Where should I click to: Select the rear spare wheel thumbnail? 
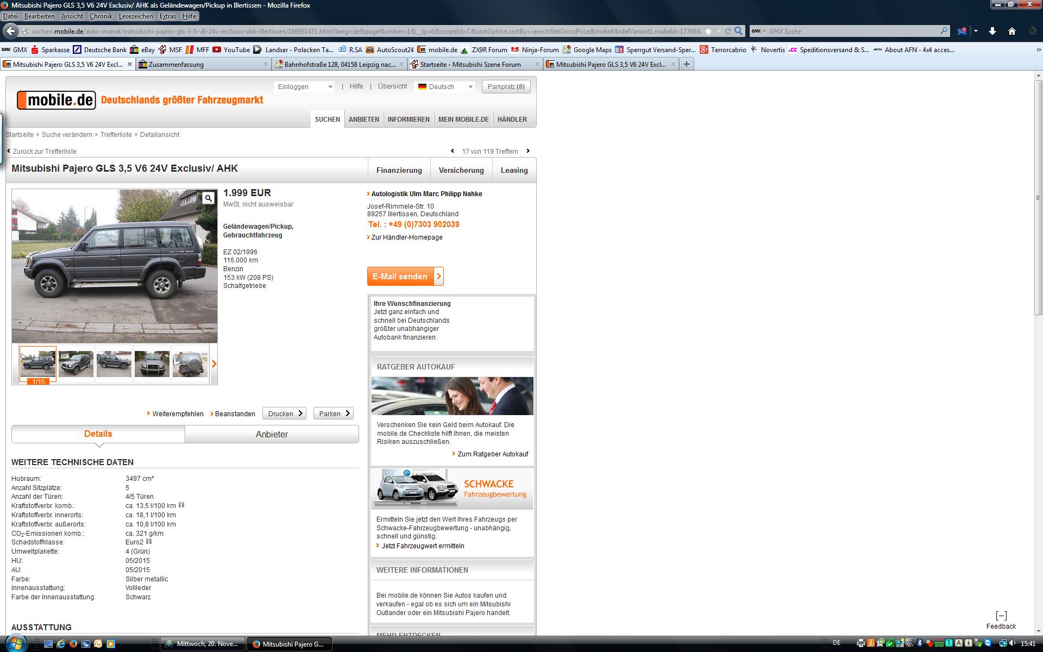click(190, 363)
